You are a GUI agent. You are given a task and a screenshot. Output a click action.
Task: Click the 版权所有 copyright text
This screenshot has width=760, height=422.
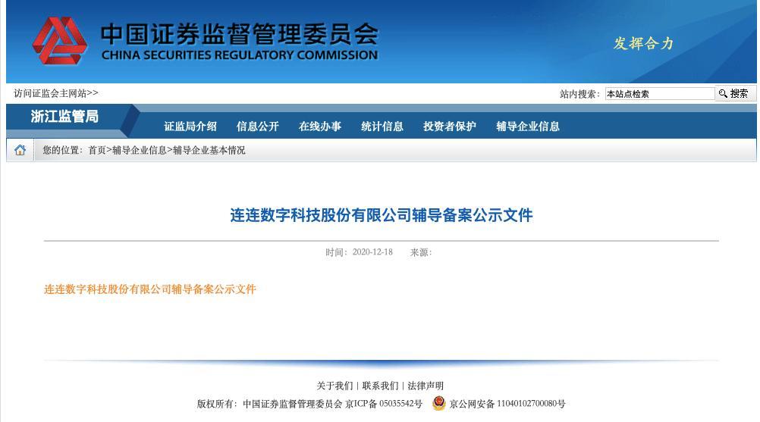[x=270, y=404]
